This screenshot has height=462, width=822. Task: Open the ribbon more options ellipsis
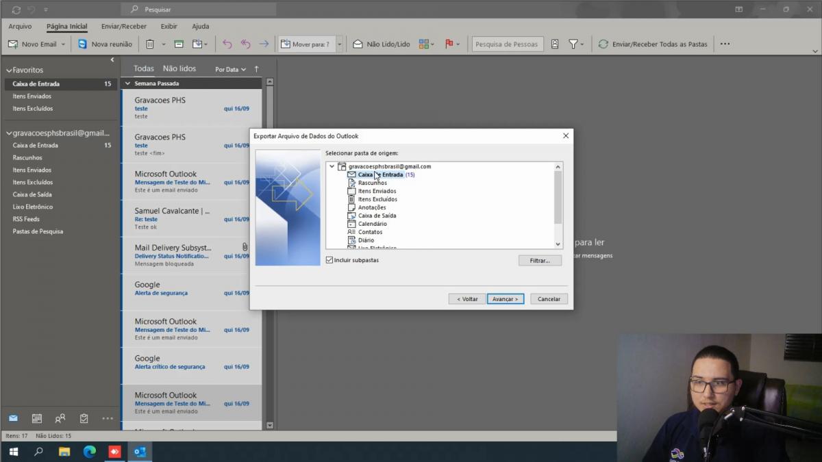(x=725, y=44)
